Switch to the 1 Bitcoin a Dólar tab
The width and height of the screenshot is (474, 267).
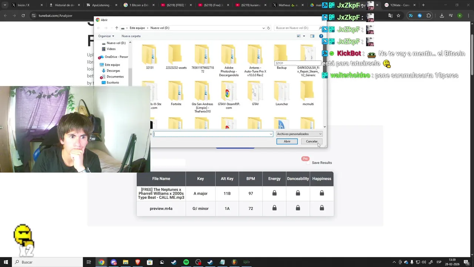[138, 5]
